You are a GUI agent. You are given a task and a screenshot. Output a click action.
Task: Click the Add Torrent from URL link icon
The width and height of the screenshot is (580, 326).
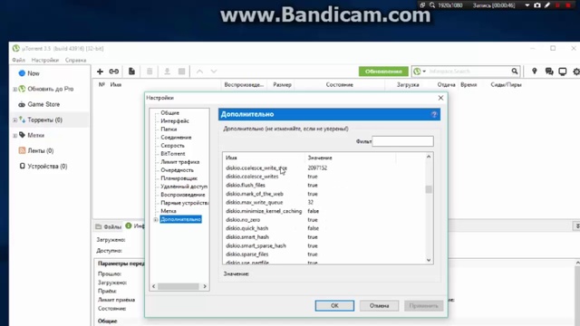coord(114,72)
